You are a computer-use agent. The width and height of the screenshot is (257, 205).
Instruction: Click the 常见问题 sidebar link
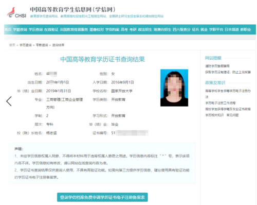pos(232,115)
